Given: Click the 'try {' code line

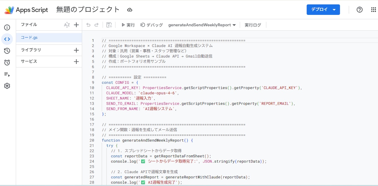Looking at the screenshot, I should point(112,146).
